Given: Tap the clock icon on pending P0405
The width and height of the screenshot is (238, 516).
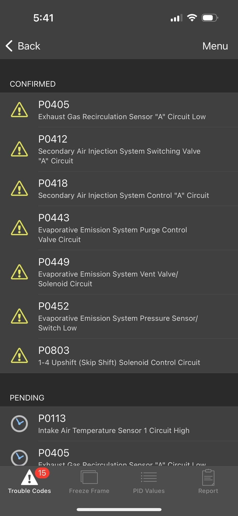Looking at the screenshot, I should pos(19,458).
